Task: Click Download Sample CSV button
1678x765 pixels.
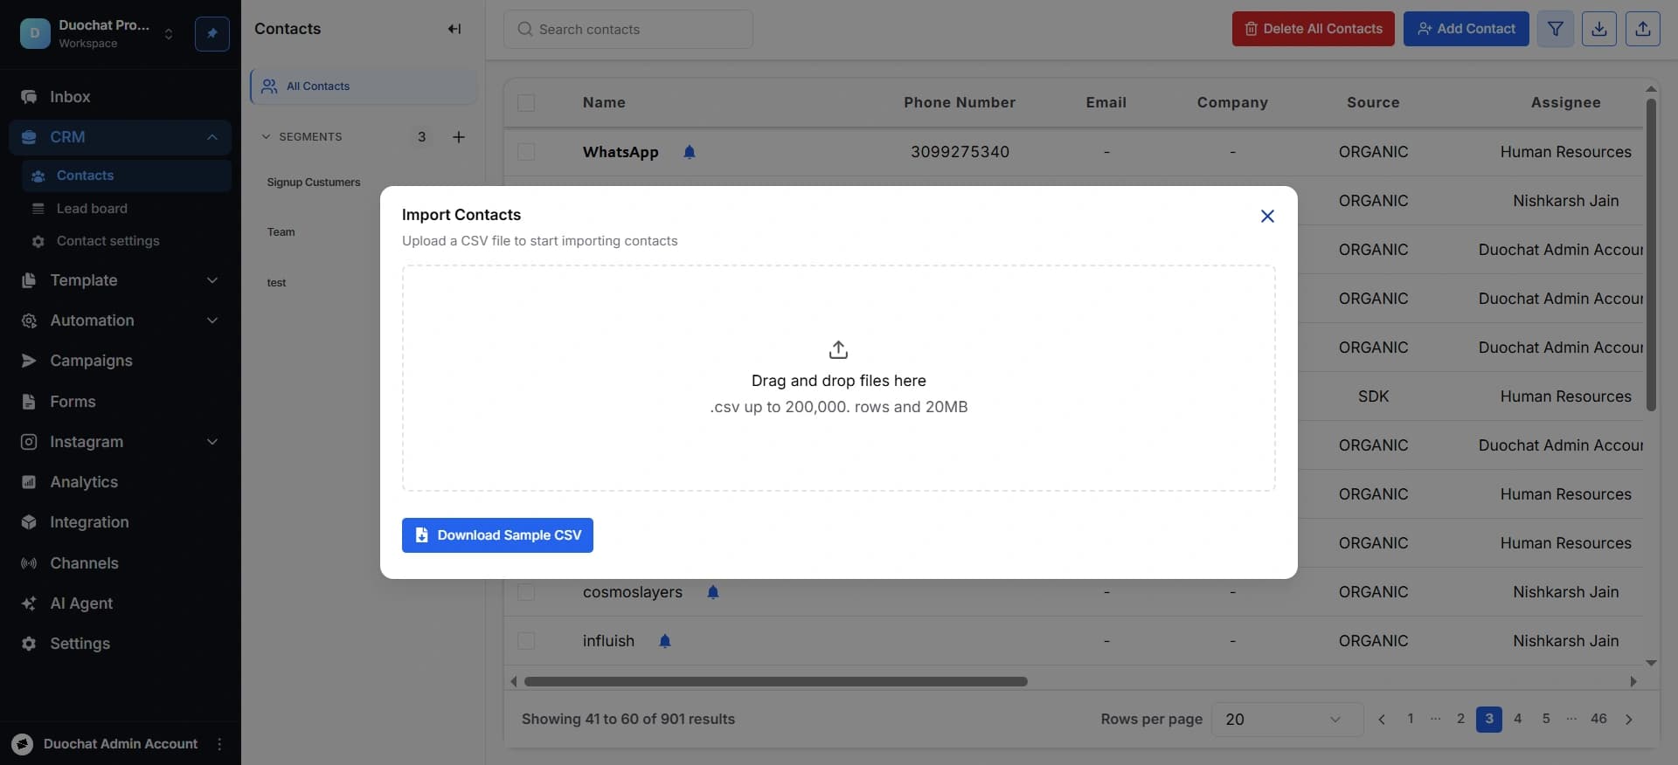Action: click(x=497, y=535)
